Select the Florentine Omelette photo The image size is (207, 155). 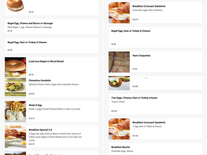(15, 87)
